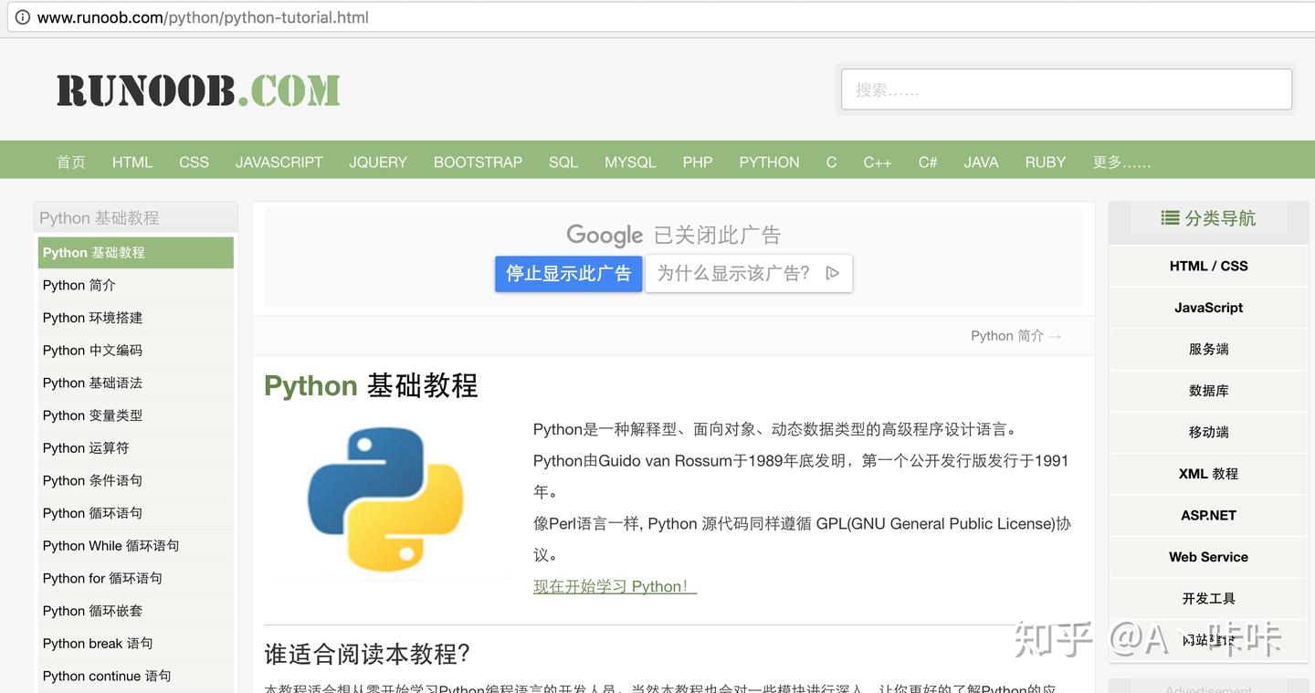1315x693 pixels.
Task: Select PYTHON in the top navigation bar
Action: 769,162
